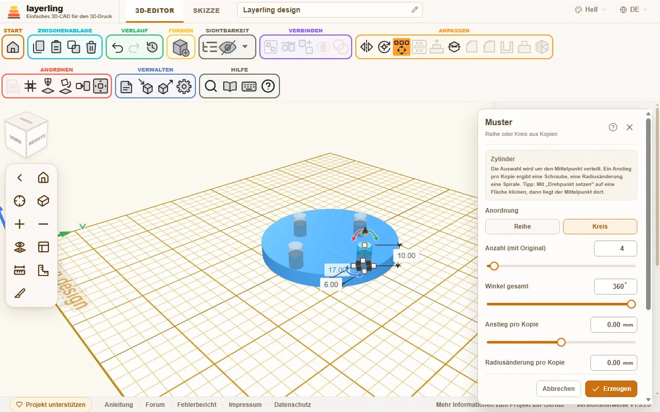Collapse the view toolbar with the left chevron

[20, 178]
